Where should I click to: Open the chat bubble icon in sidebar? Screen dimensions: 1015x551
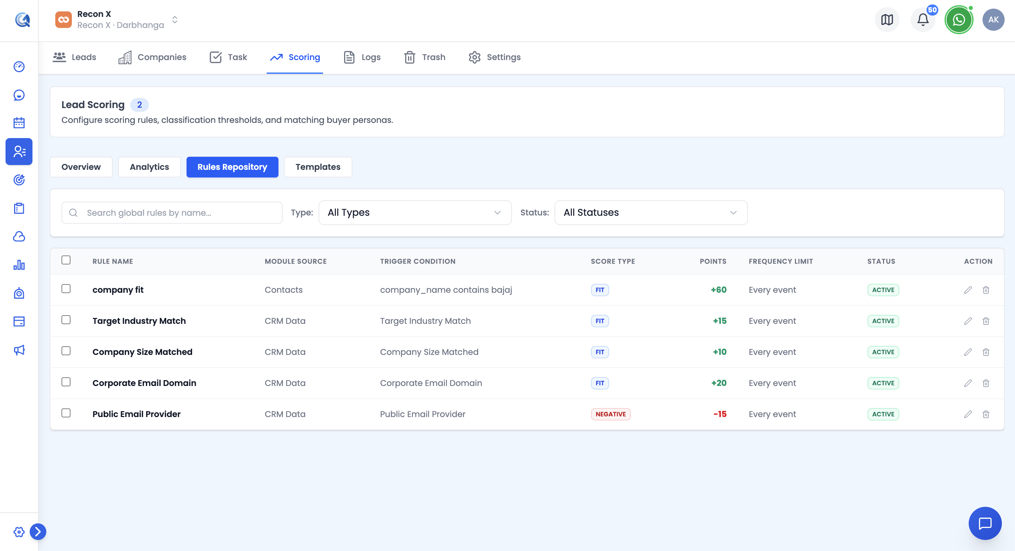(x=19, y=95)
